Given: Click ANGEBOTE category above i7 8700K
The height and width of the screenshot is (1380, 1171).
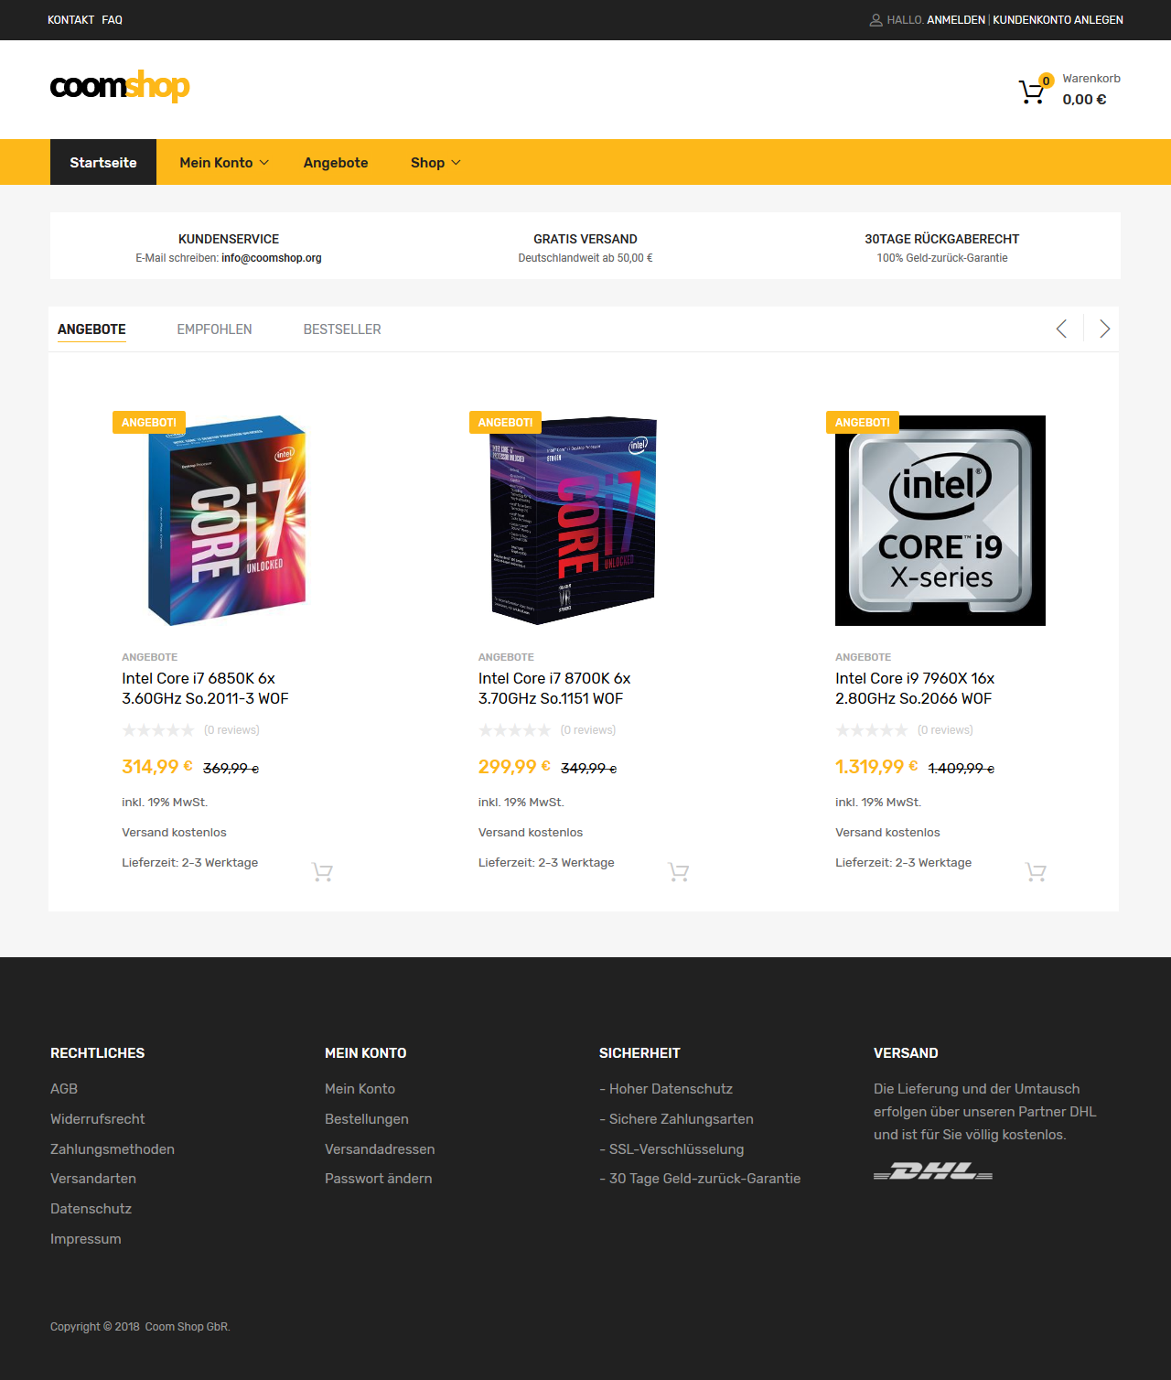Looking at the screenshot, I should (x=506, y=657).
